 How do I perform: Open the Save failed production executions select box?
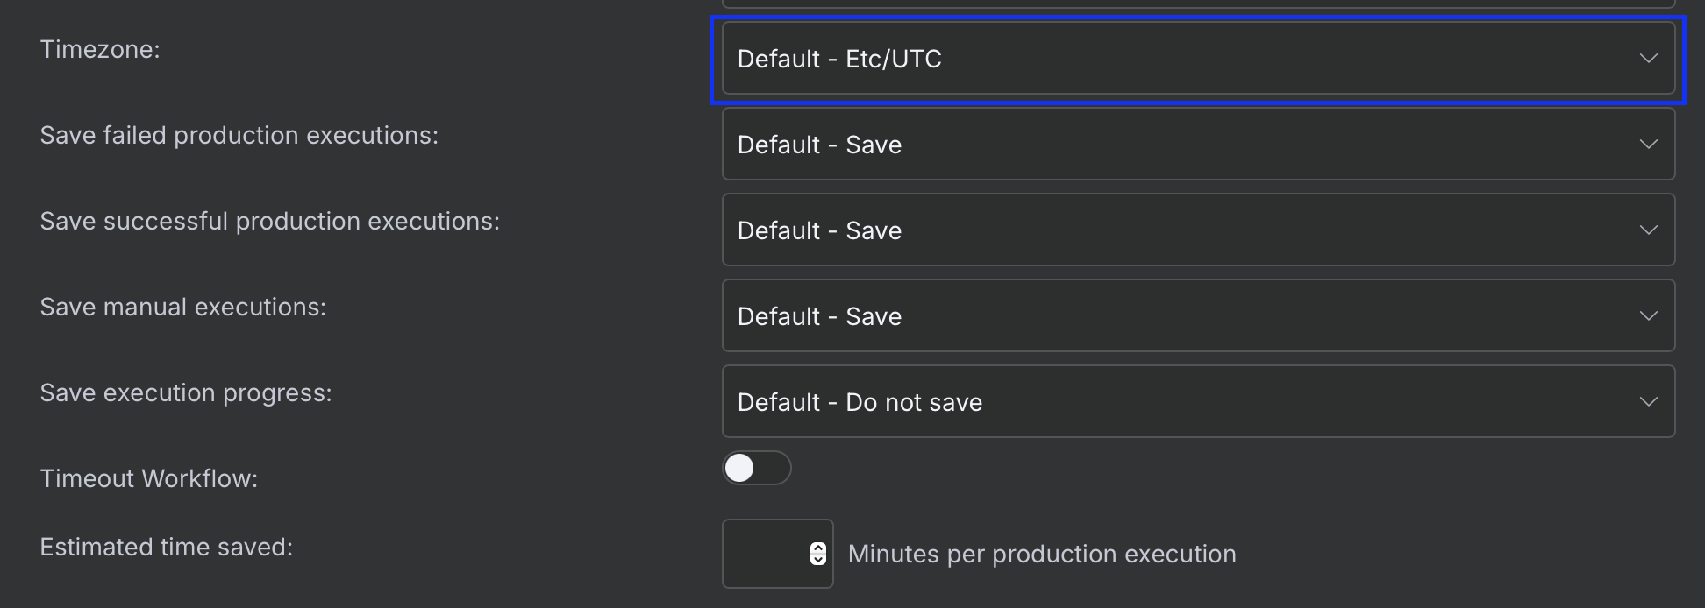(x=1198, y=145)
